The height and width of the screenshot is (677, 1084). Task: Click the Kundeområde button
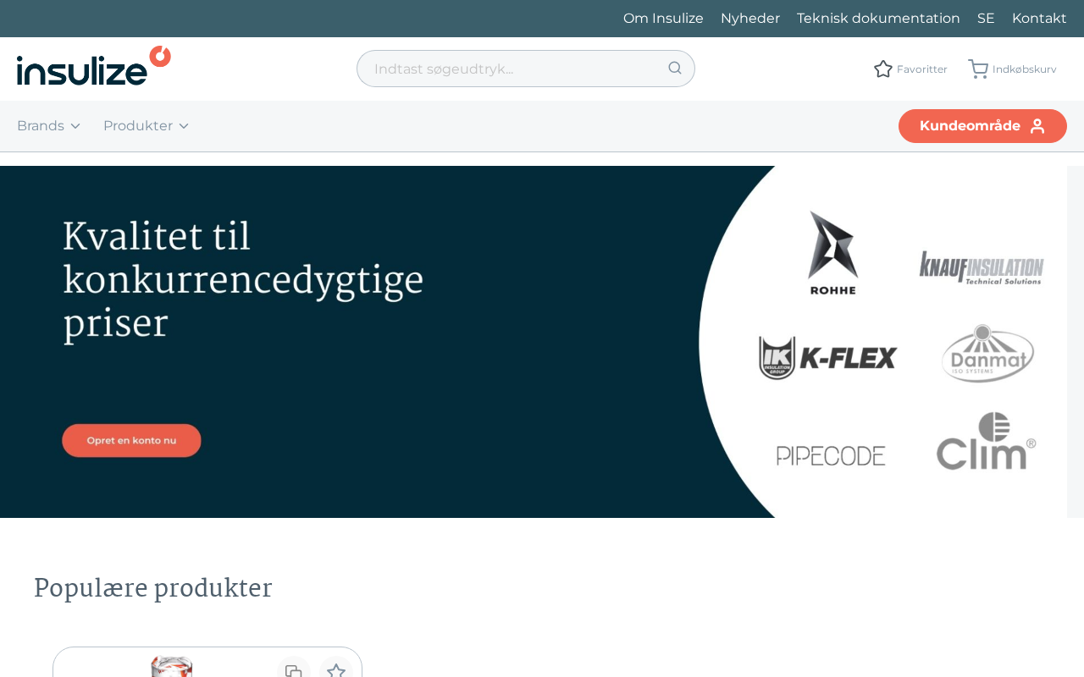point(982,126)
